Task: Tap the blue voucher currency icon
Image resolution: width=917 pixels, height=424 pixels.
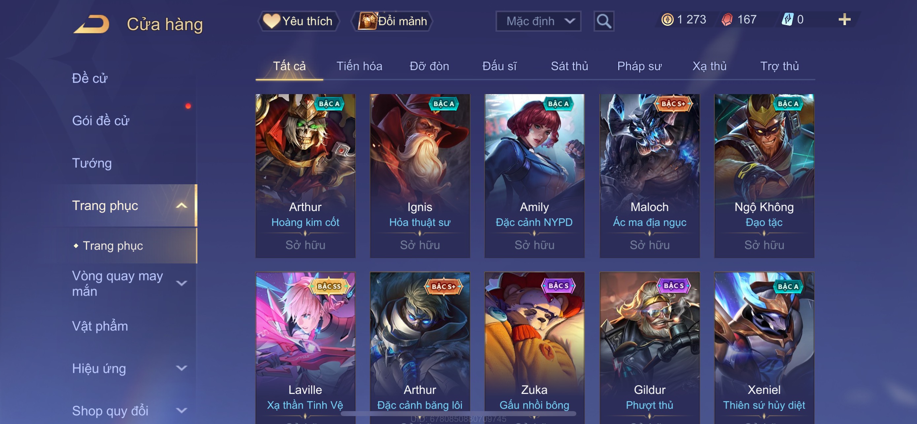Action: 787,19
